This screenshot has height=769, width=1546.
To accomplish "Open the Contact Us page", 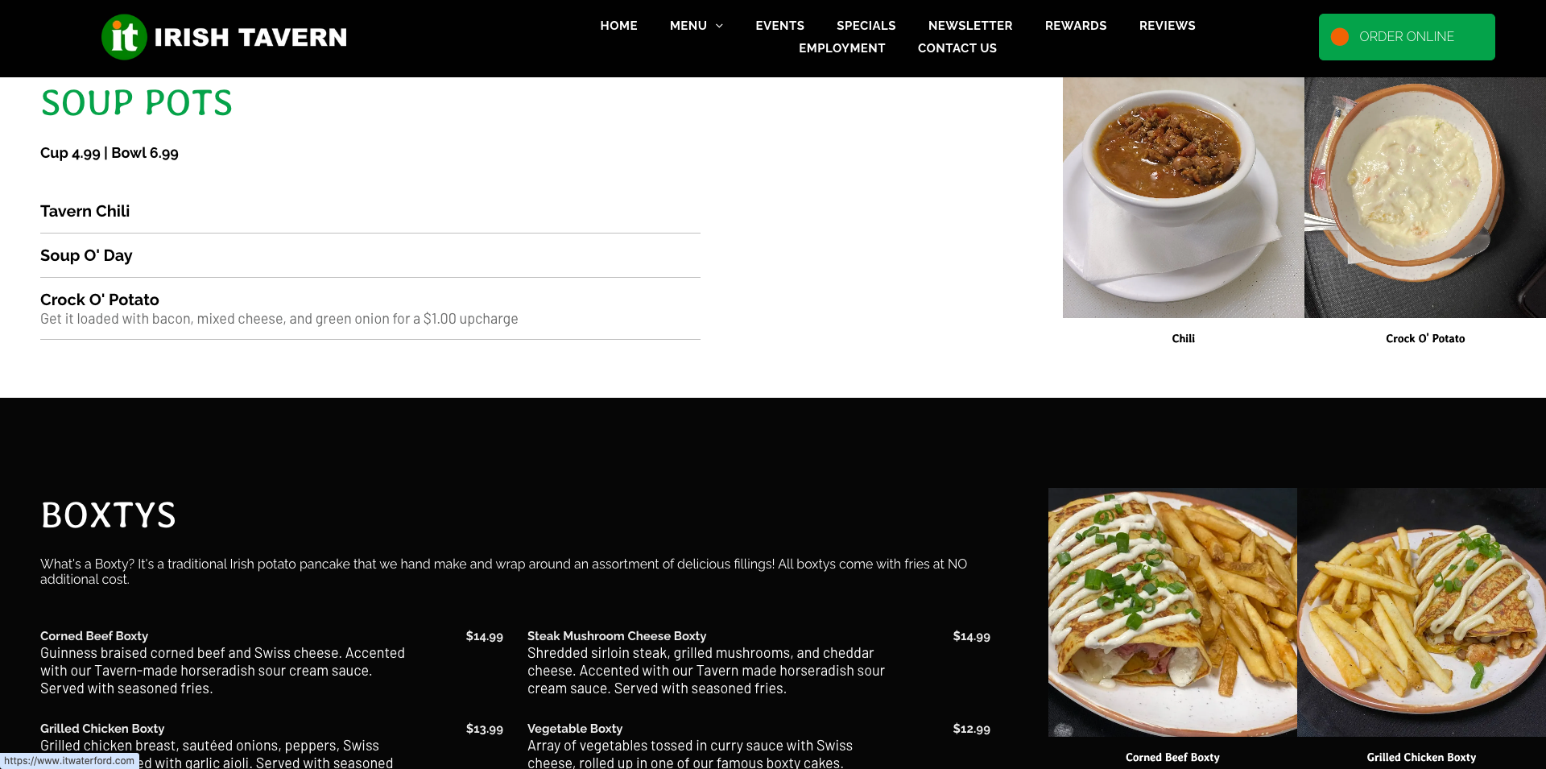I will coord(957,48).
